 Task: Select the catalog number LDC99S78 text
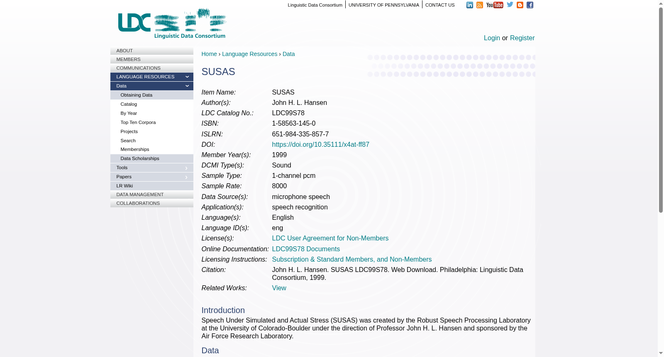pyautogui.click(x=288, y=113)
